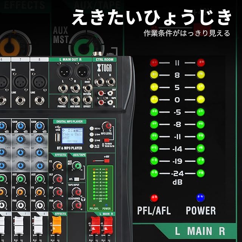Click right green -24 dB LED in enlarged meter
The width and height of the screenshot is (242, 242).
pyautogui.click(x=201, y=173)
